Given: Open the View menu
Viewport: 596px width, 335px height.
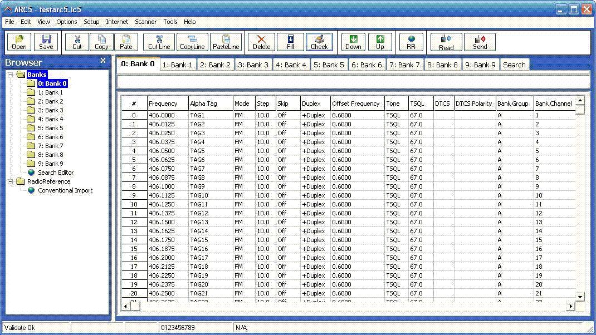Looking at the screenshot, I should pos(43,22).
